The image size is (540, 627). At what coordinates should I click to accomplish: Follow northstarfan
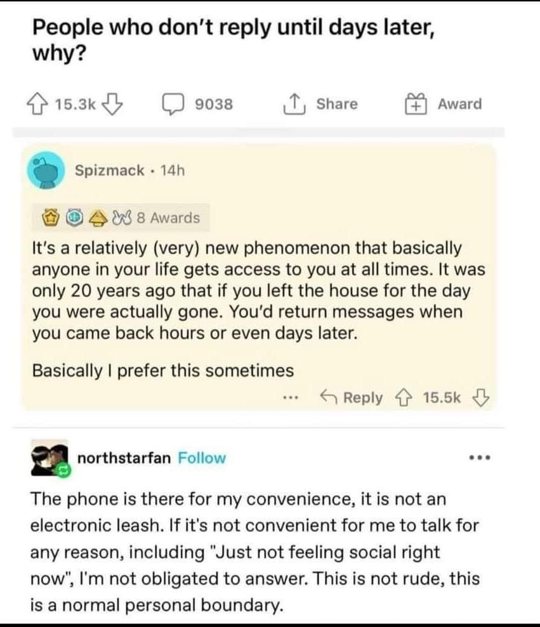coord(201,458)
